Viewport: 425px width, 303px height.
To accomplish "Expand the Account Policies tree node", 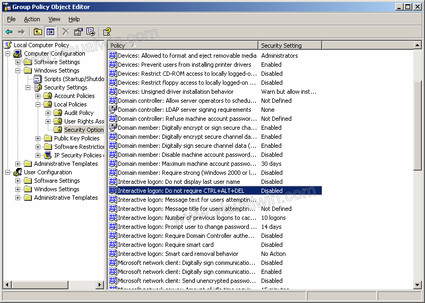I will pos(38,96).
